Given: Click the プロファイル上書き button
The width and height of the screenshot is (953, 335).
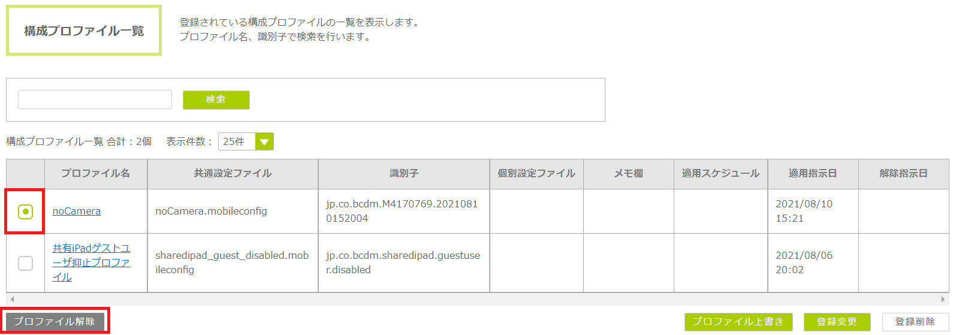Looking at the screenshot, I should [x=738, y=322].
